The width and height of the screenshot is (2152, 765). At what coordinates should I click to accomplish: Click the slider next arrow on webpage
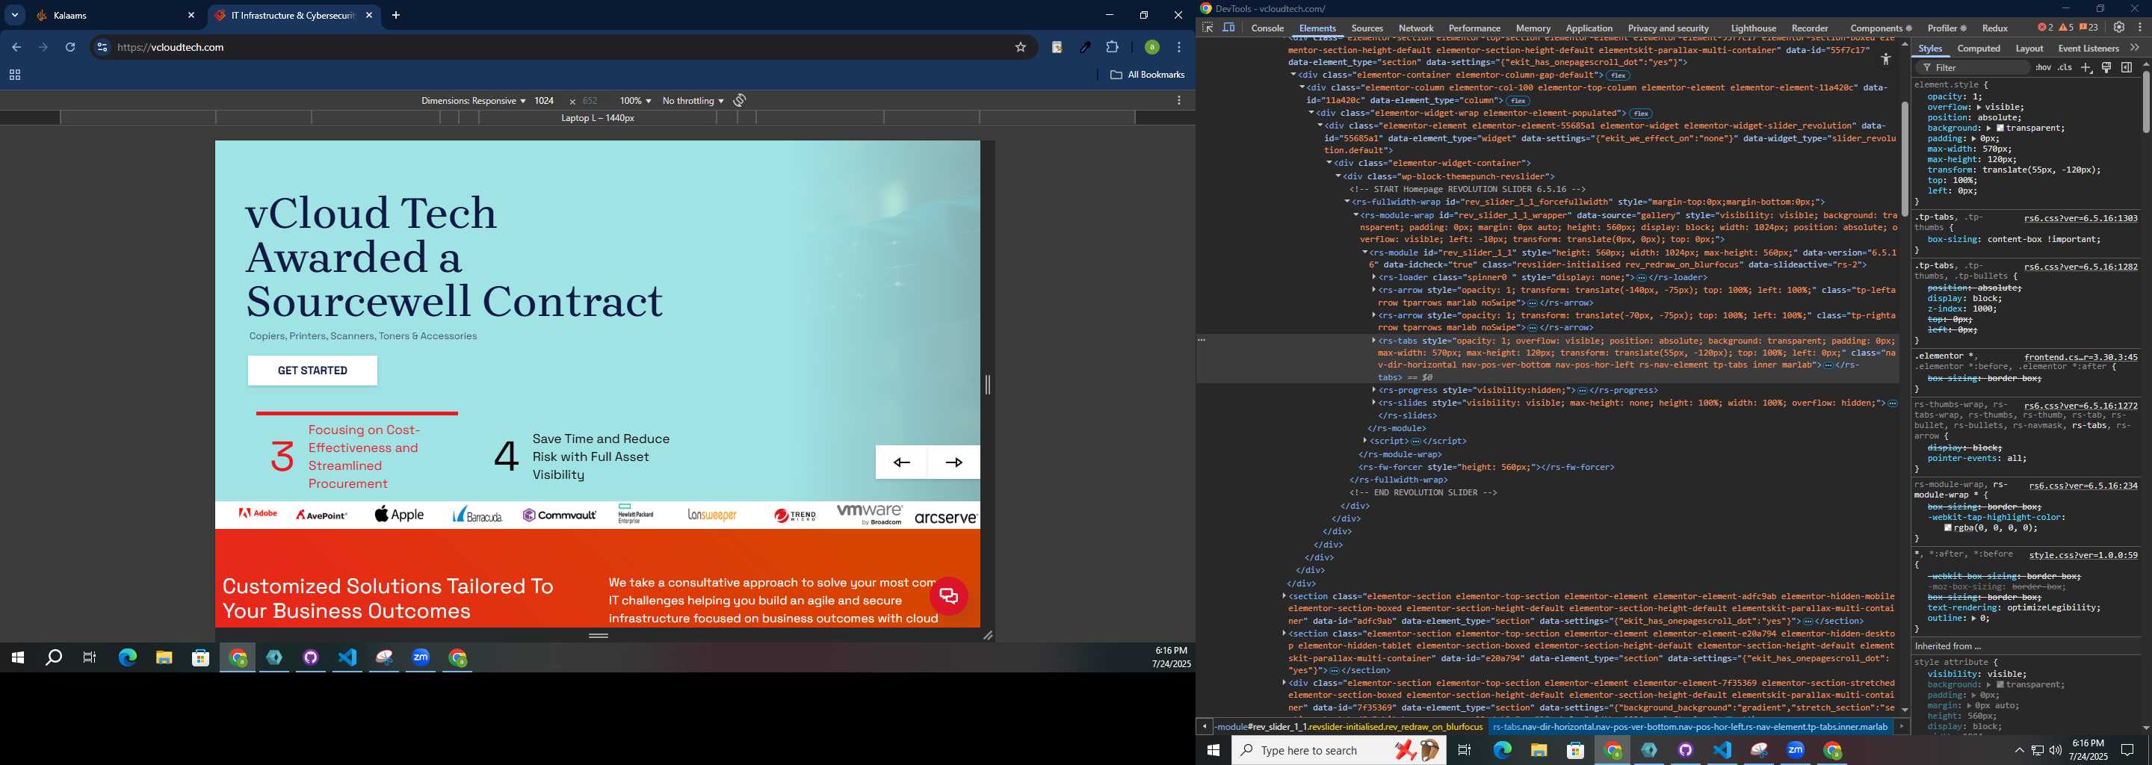pyautogui.click(x=954, y=462)
